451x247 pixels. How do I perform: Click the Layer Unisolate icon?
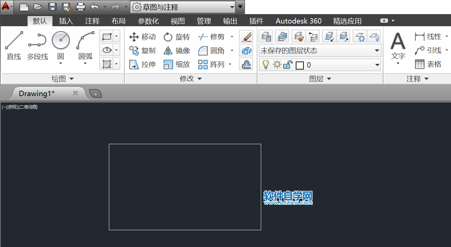344,36
